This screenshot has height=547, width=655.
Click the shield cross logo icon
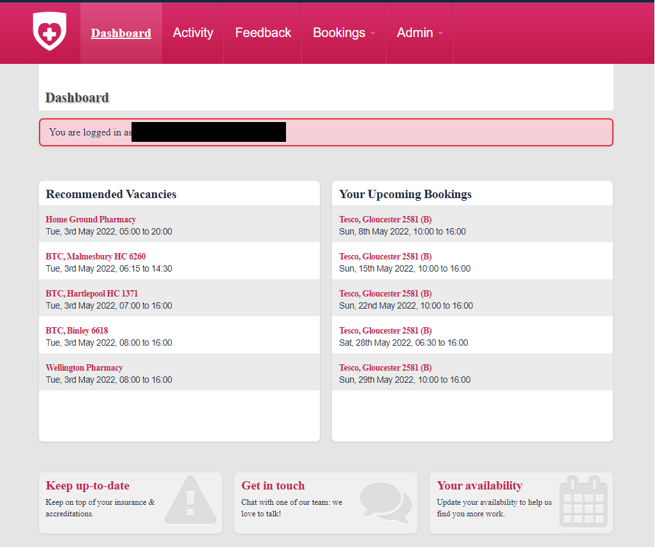click(49, 31)
